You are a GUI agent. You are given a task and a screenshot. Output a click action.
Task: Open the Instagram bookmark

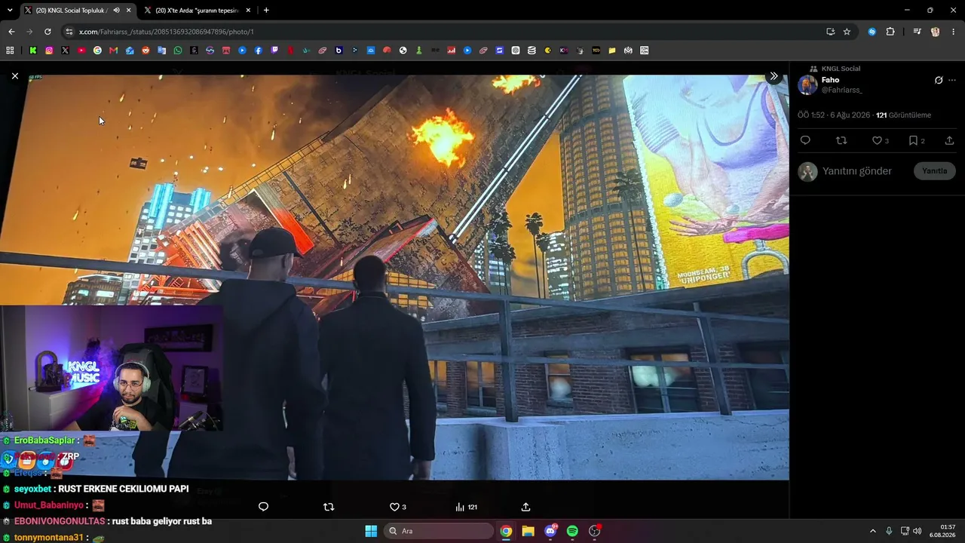pyautogui.click(x=49, y=51)
